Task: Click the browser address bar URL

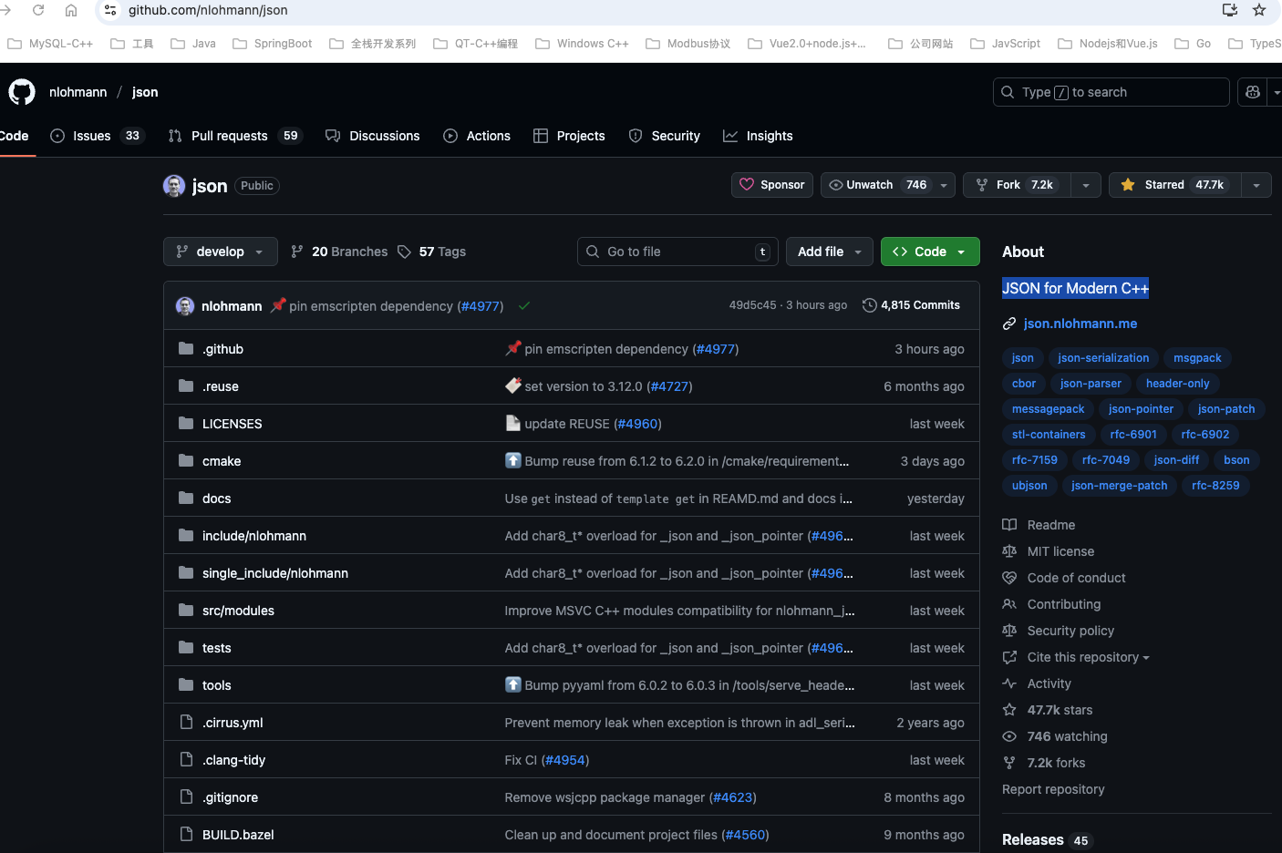Action: (x=208, y=10)
